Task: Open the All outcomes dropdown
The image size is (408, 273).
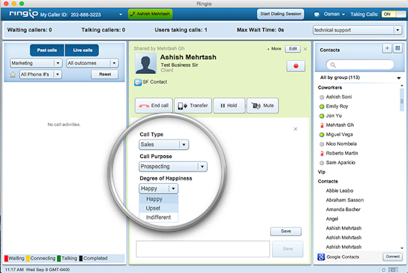Action: [92, 63]
